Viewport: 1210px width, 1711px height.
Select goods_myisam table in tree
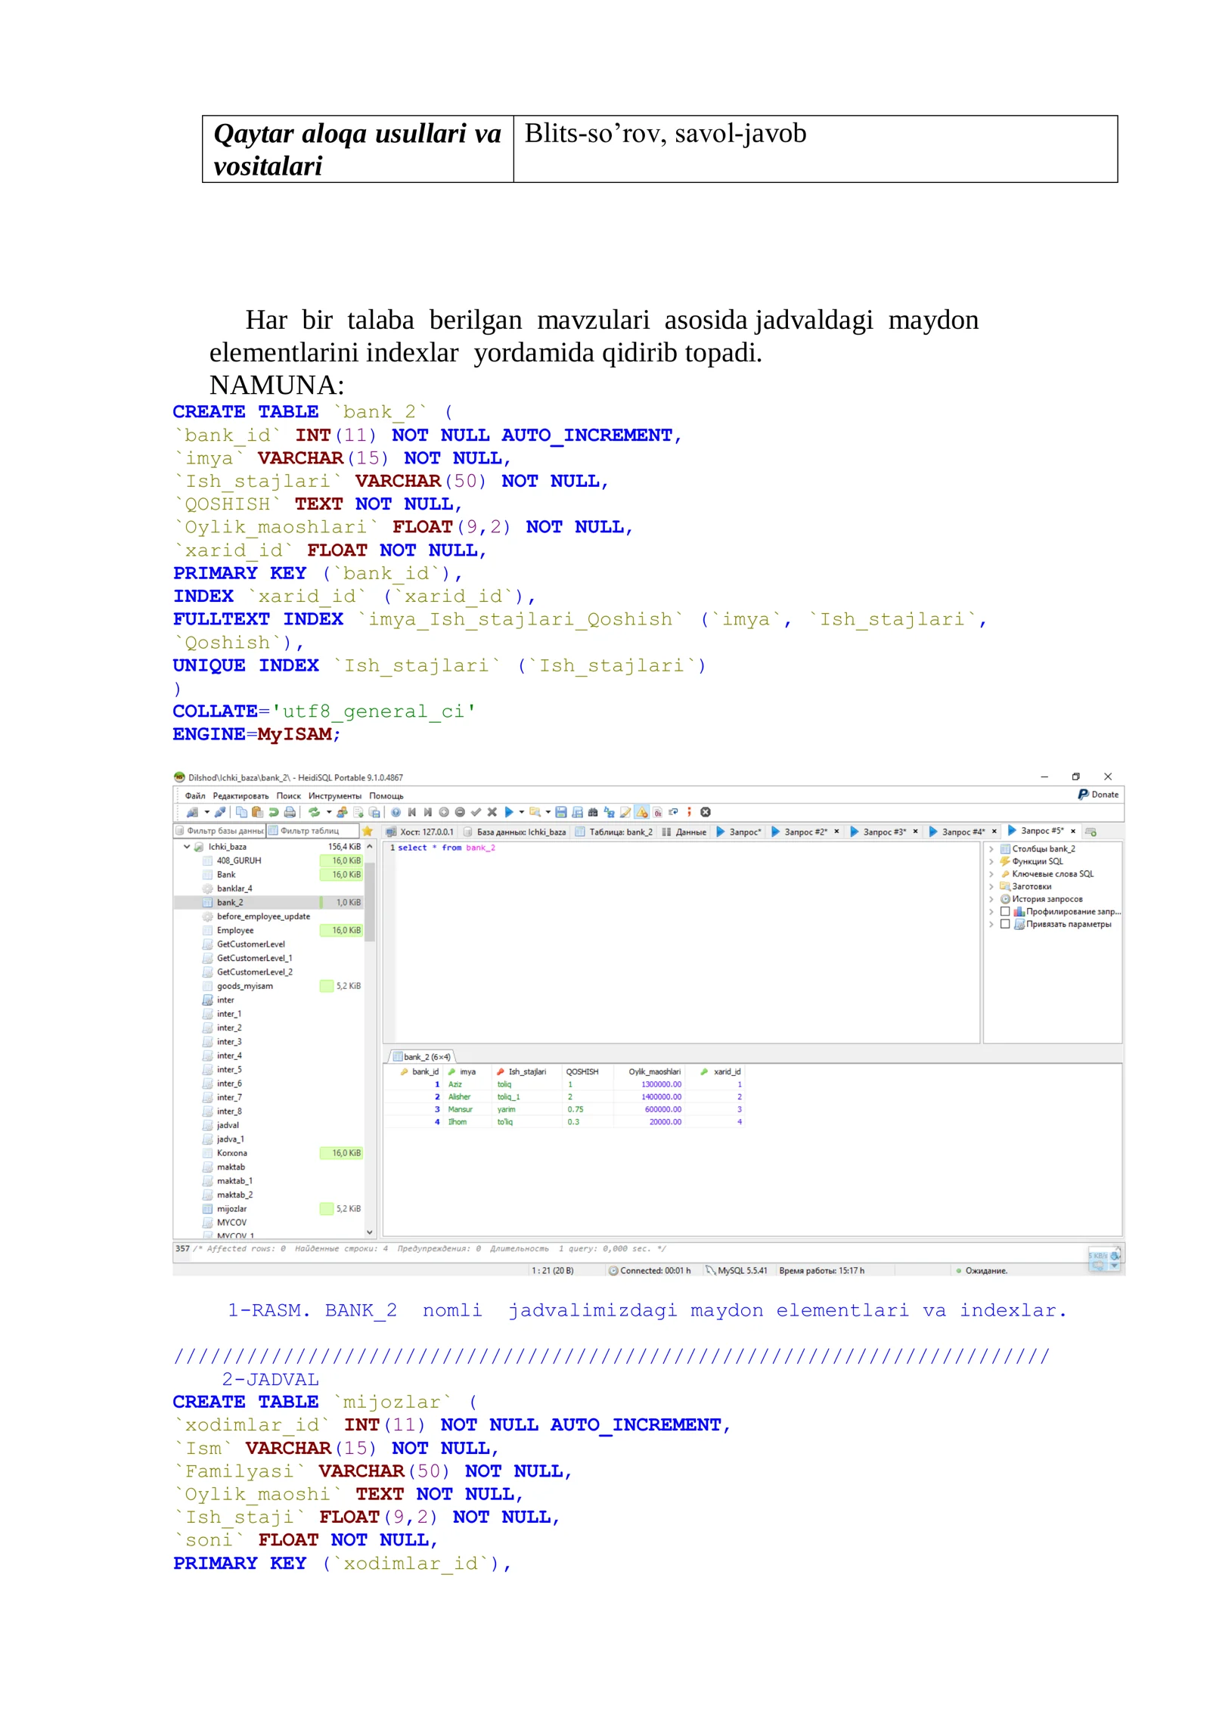244,986
